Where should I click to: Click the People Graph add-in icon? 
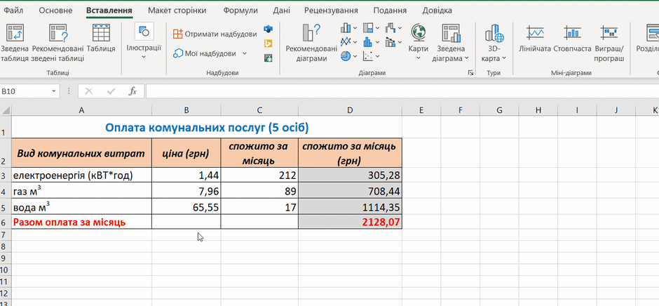268,58
